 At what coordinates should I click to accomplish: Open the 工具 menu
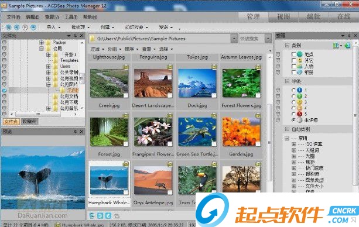[71, 17]
